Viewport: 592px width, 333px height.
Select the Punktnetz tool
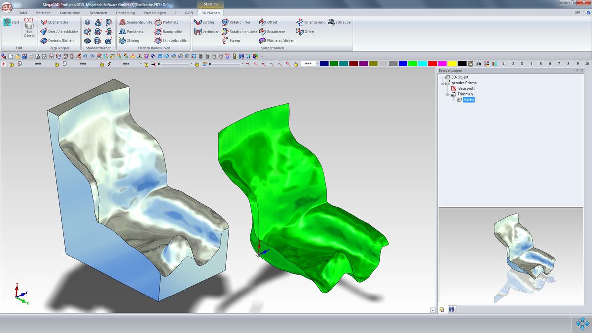tap(131, 32)
